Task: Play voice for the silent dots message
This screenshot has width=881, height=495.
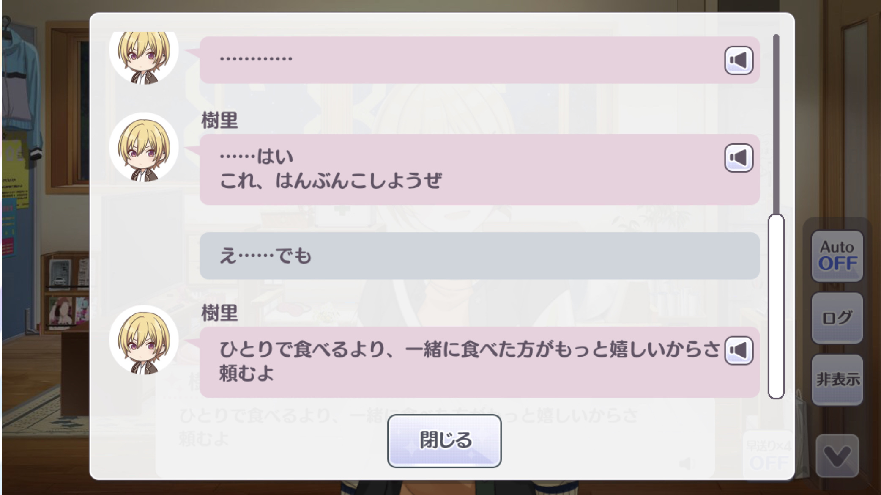Action: click(x=739, y=60)
